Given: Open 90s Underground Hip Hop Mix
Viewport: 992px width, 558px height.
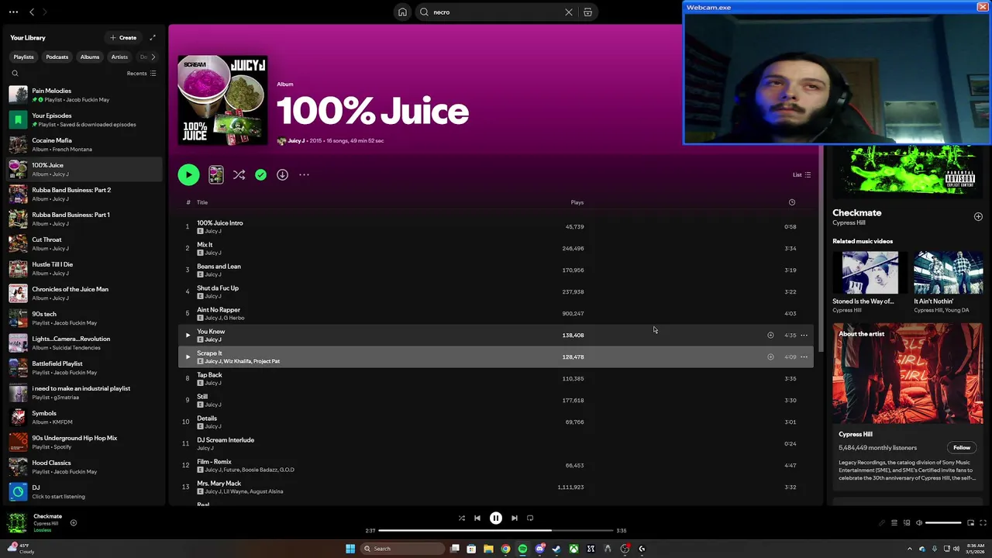Looking at the screenshot, I should coord(84,443).
